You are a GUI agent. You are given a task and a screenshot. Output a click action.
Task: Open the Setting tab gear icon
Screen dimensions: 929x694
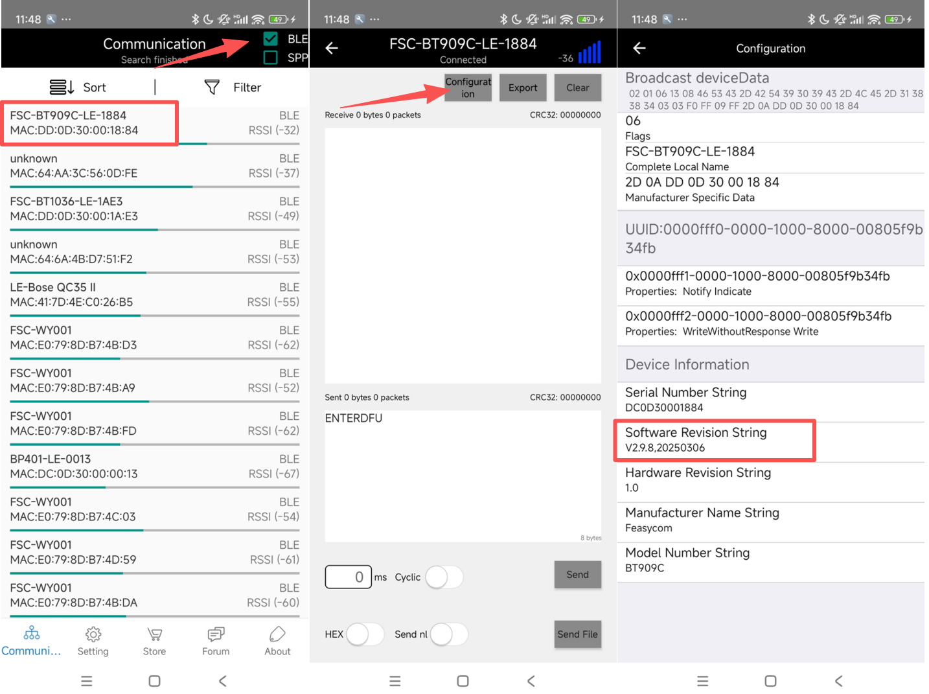tap(93, 634)
